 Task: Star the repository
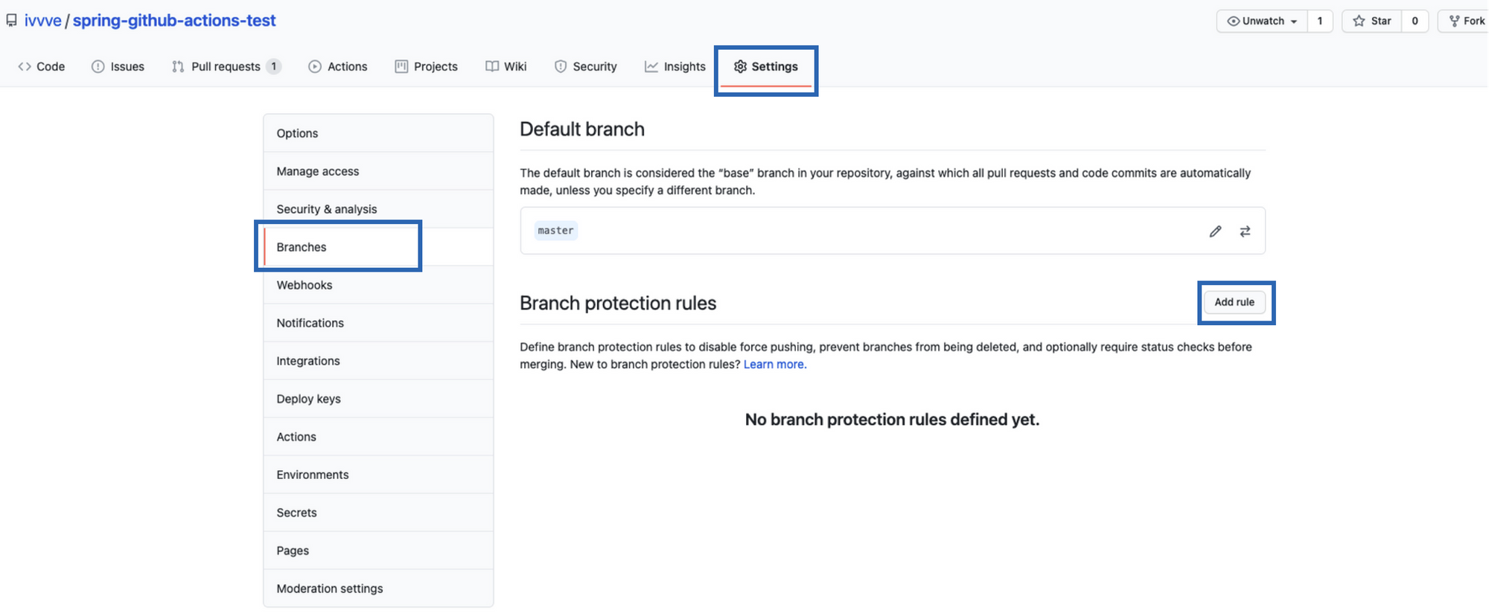(1372, 21)
